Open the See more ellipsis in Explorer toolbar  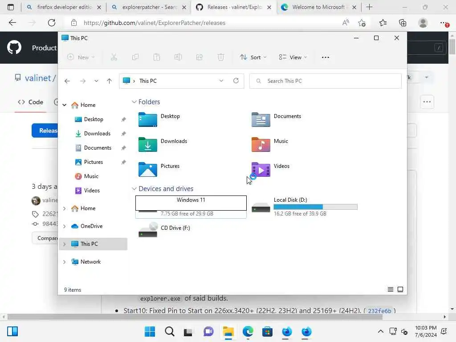326,57
